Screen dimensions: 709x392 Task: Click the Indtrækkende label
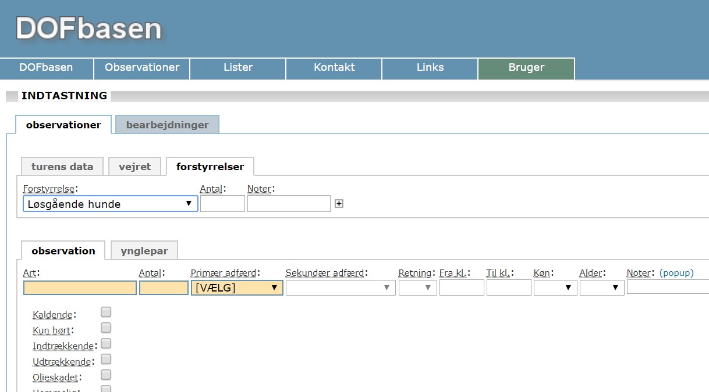(x=63, y=346)
